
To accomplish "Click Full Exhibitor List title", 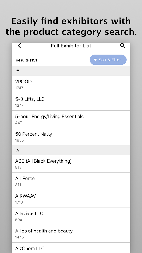I will 71,46.
